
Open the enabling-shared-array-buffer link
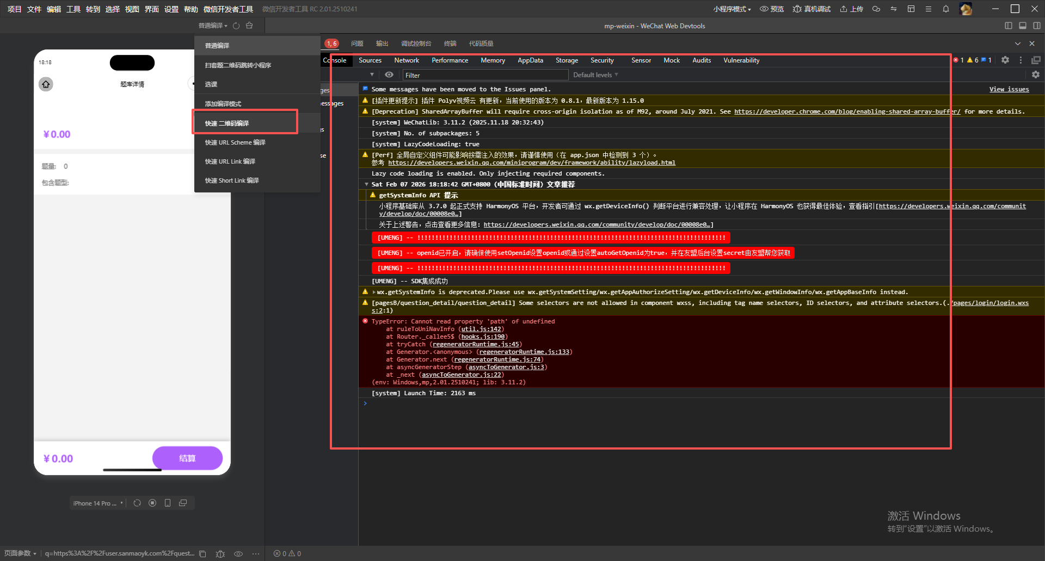[847, 111]
